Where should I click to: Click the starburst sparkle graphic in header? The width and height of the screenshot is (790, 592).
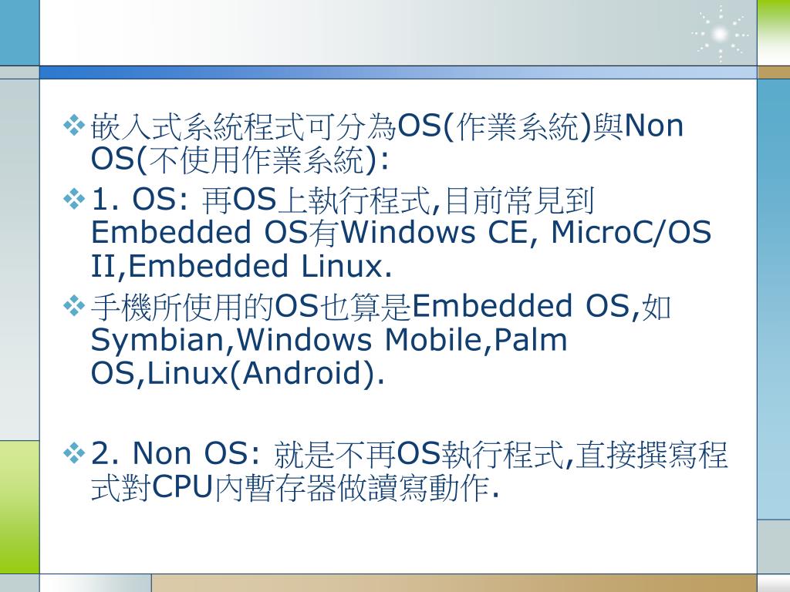tap(720, 34)
